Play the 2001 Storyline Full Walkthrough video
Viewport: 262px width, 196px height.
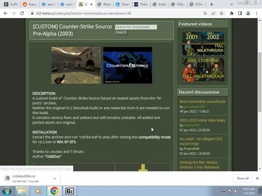(x=203, y=70)
